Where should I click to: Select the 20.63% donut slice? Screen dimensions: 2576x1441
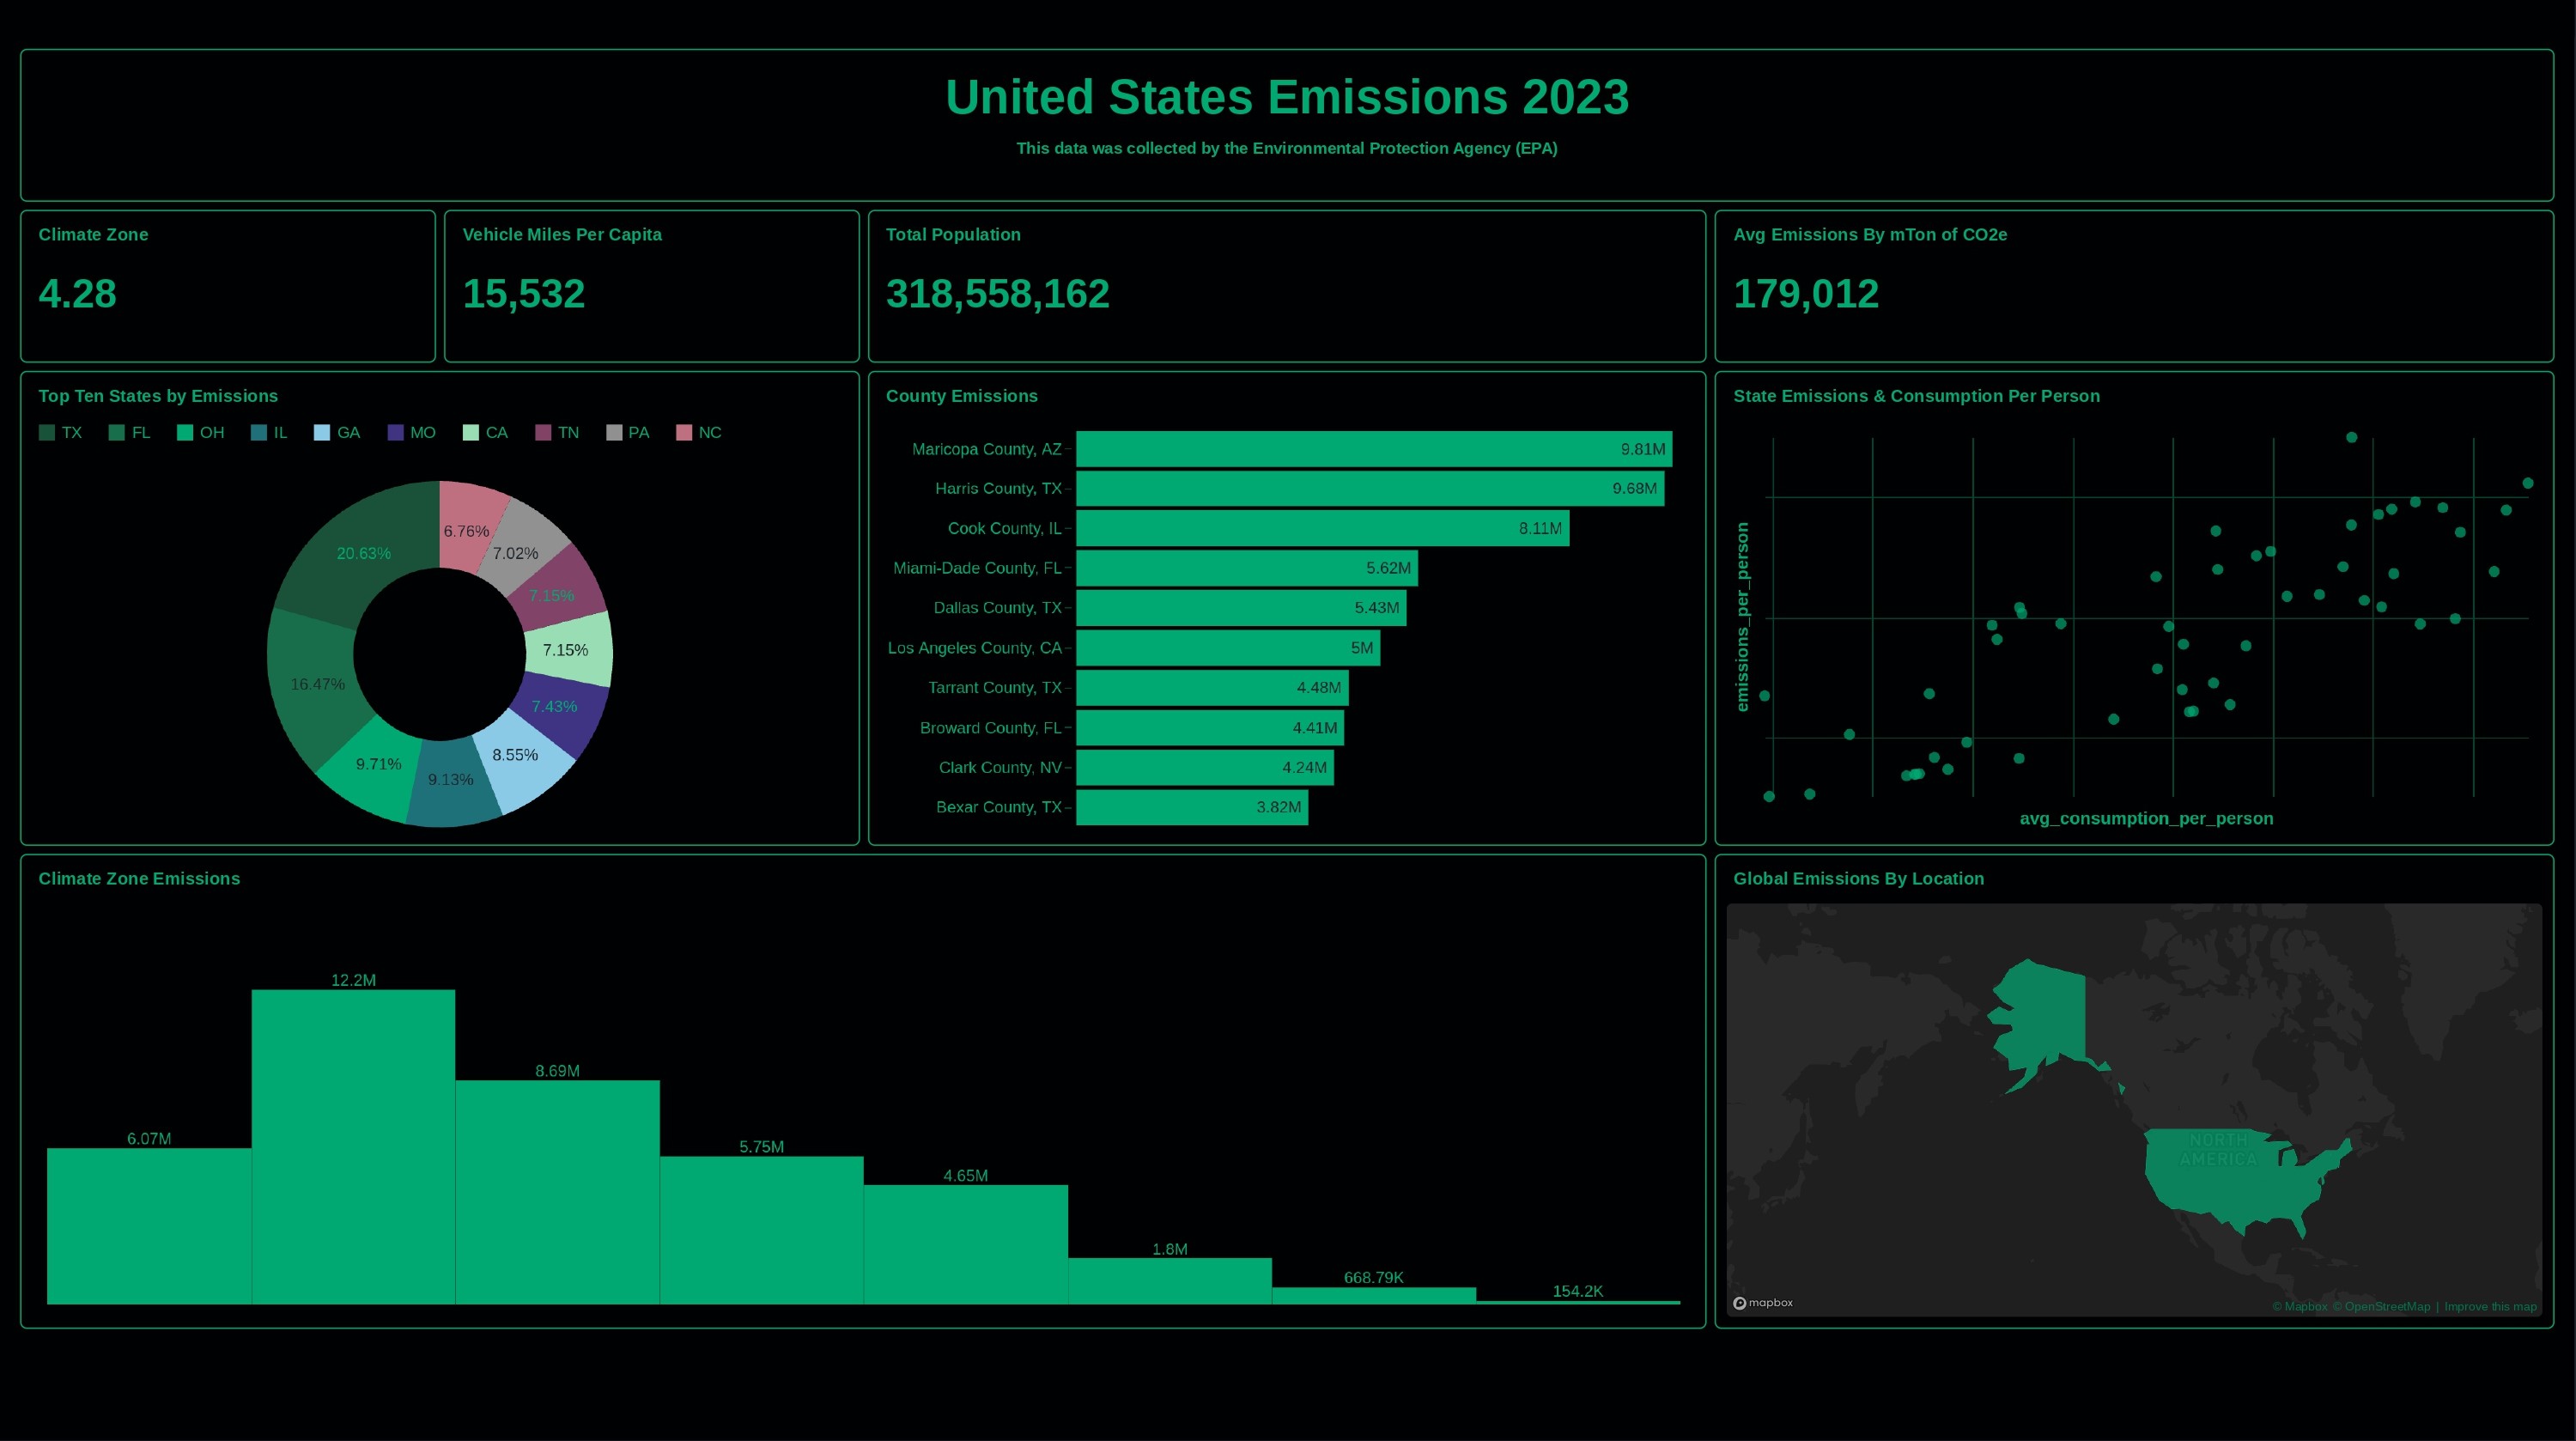(x=364, y=553)
